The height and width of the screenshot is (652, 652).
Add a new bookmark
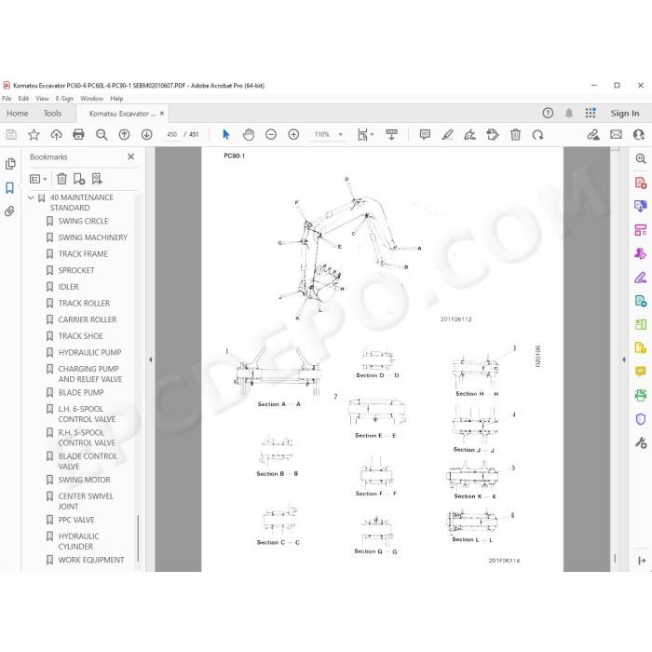(x=79, y=179)
